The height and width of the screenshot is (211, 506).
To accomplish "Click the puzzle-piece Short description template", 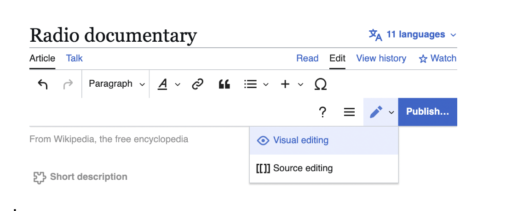I will click(x=80, y=177).
